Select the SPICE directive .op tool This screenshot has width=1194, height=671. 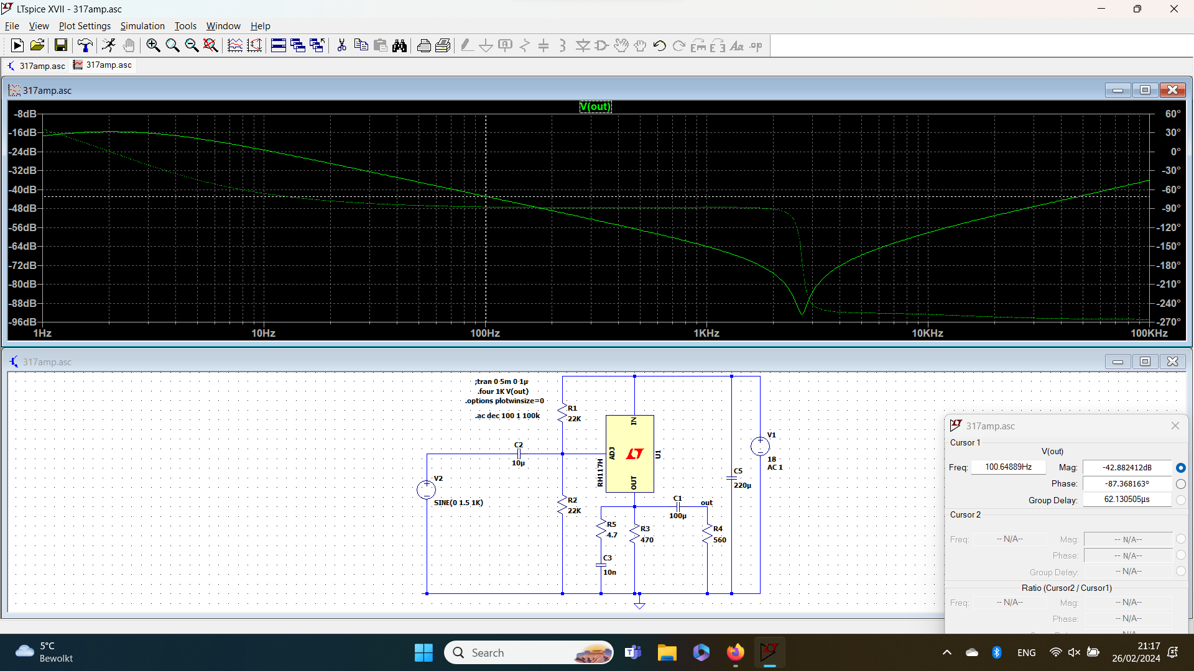click(756, 45)
